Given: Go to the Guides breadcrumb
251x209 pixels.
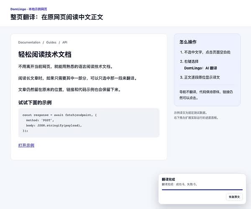Looking at the screenshot, I should tap(51, 42).
